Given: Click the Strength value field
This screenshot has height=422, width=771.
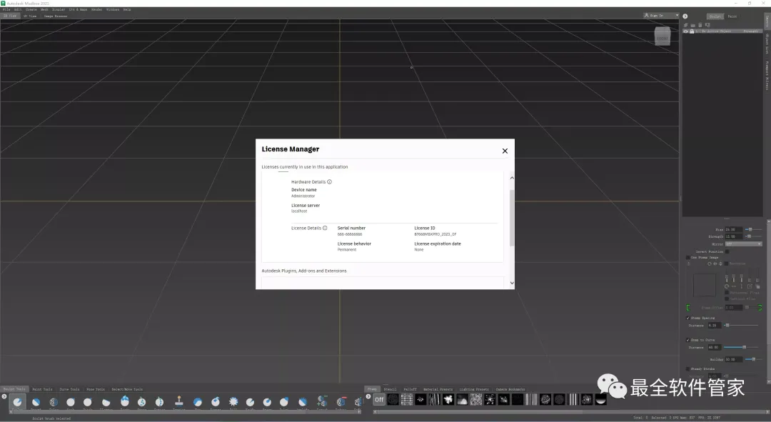Looking at the screenshot, I should click(x=733, y=236).
